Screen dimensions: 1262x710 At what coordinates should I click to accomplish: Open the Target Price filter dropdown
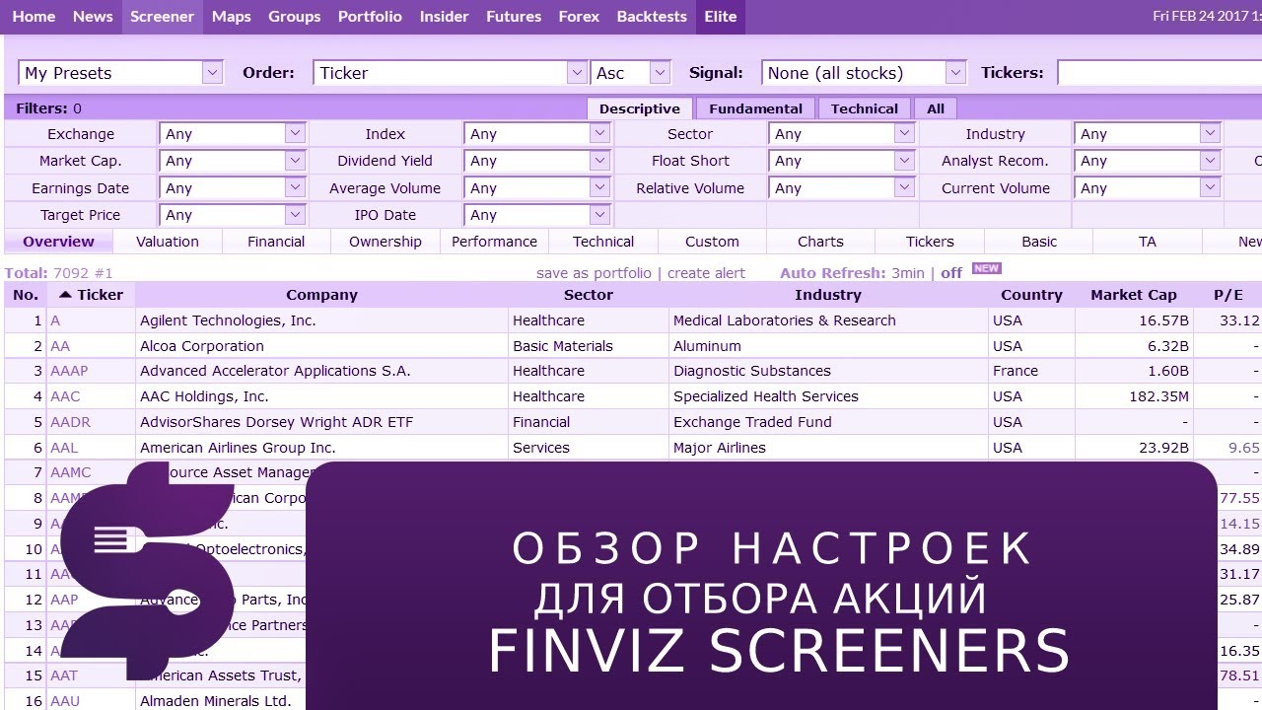[233, 214]
